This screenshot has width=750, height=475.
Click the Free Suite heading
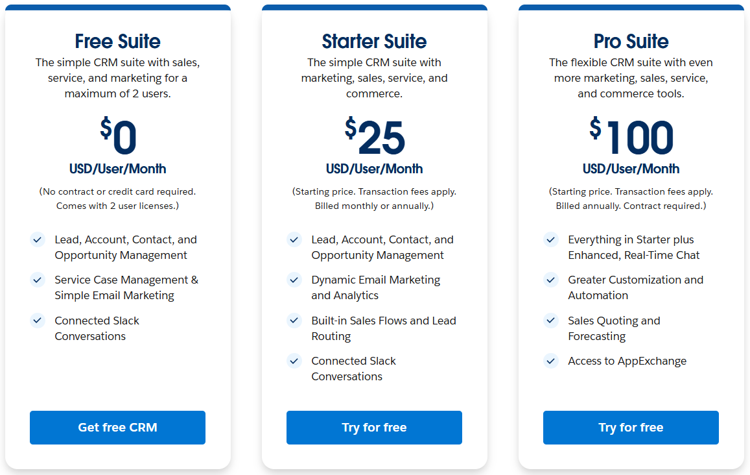coord(117,42)
